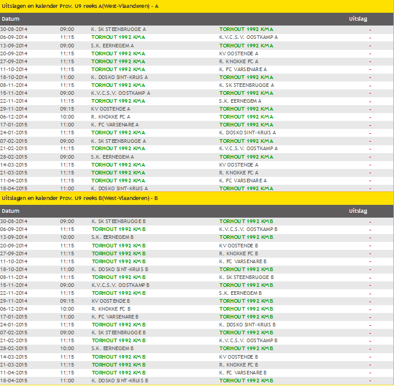Viewport: 394px width, 386px height.
Task: Click the red result dash in the 21-02-2015 OOSTKAMP B row
Action: pyautogui.click(x=370, y=342)
